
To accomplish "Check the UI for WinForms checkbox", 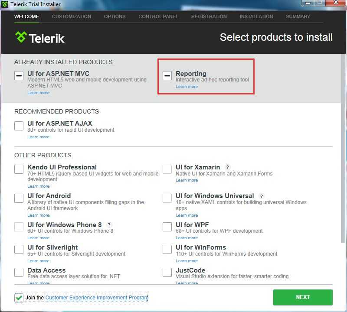I will [167, 250].
